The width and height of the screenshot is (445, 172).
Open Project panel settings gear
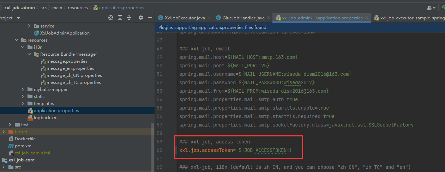tap(140, 18)
